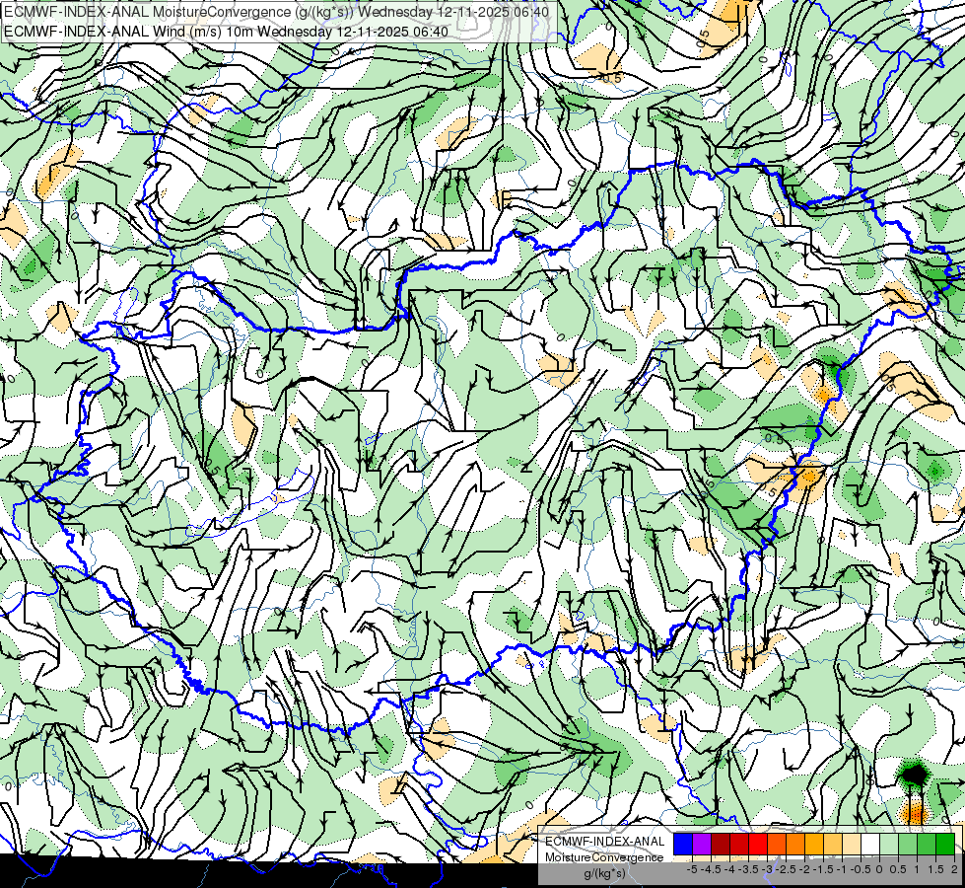Select the white legend swatch
The height and width of the screenshot is (888, 965).
[870, 844]
